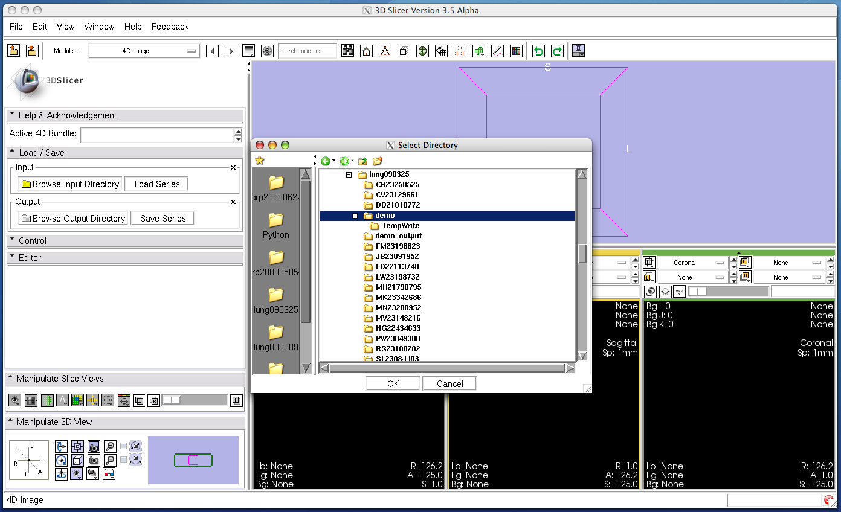Click the green redo arrow icon
841x512 pixels.
tap(557, 51)
